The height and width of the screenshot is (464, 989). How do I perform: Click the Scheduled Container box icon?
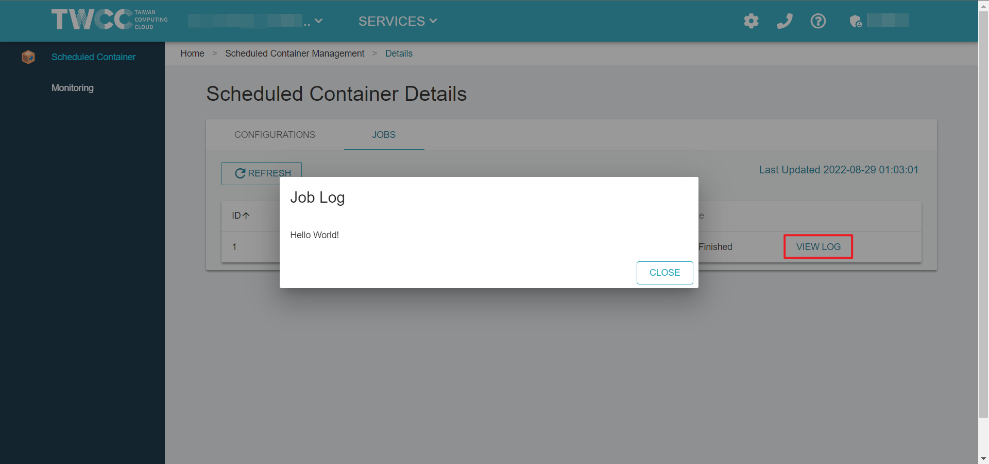(28, 57)
